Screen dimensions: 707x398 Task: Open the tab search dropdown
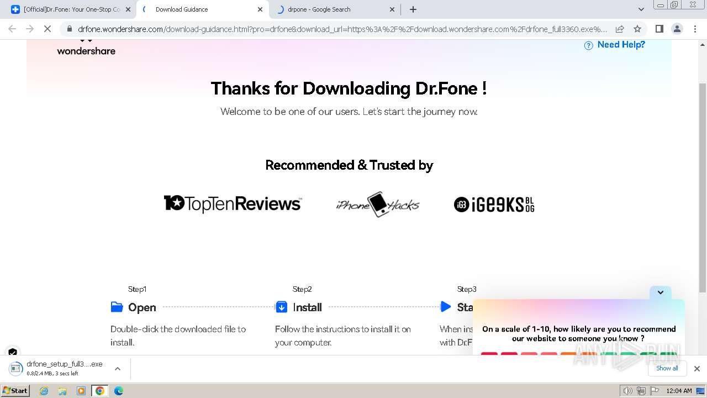pos(641,9)
